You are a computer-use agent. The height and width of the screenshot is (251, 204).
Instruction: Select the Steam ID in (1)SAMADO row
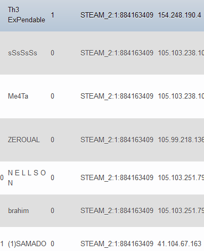(x=117, y=244)
